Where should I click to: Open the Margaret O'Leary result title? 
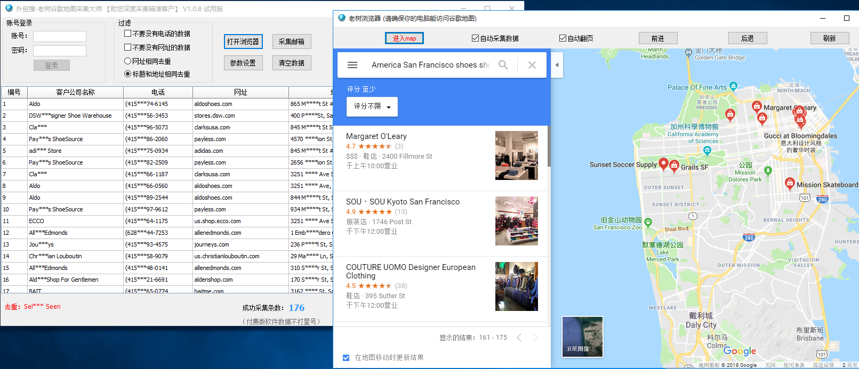coord(376,136)
